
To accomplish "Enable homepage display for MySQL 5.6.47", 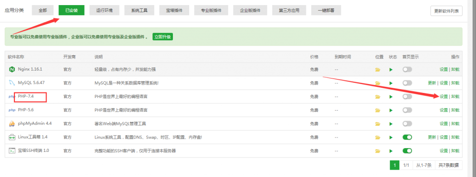I will 407,83.
